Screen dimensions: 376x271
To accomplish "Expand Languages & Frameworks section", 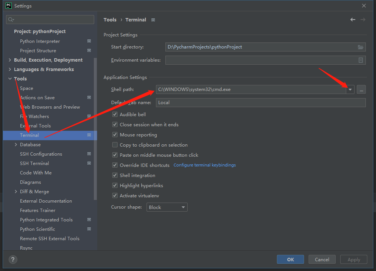I will click(x=10, y=70).
